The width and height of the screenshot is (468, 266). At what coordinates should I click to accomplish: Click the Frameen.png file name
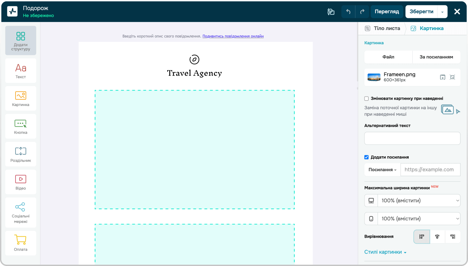pos(400,75)
